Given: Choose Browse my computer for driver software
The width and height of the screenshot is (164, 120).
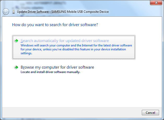Looking at the screenshot, I should pyautogui.click(x=57, y=67).
